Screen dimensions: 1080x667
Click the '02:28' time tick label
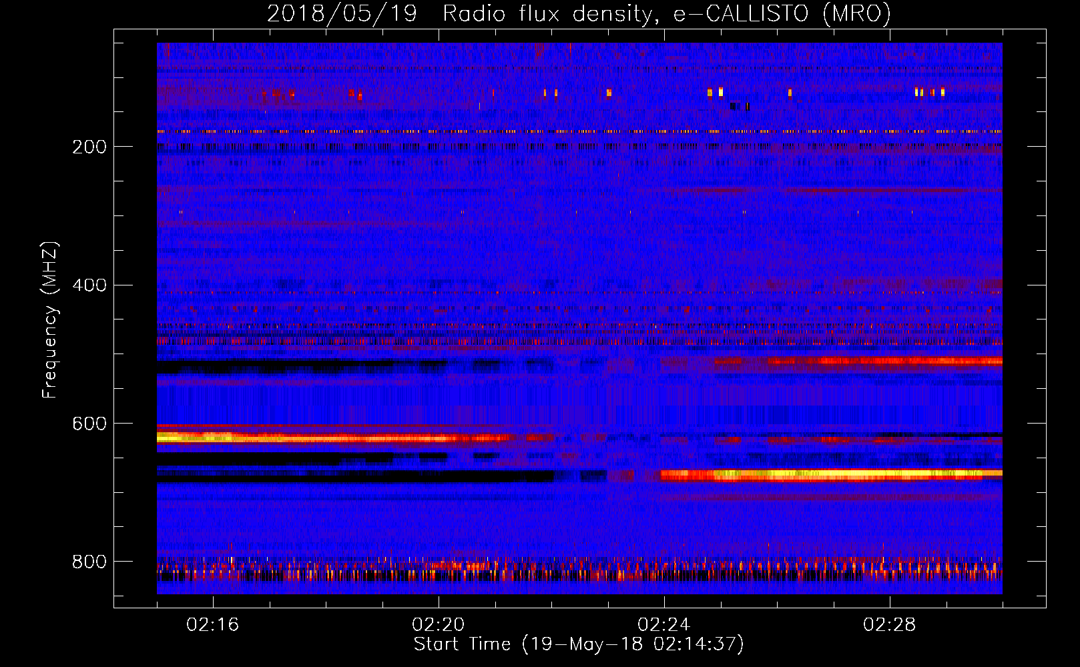[x=889, y=624]
